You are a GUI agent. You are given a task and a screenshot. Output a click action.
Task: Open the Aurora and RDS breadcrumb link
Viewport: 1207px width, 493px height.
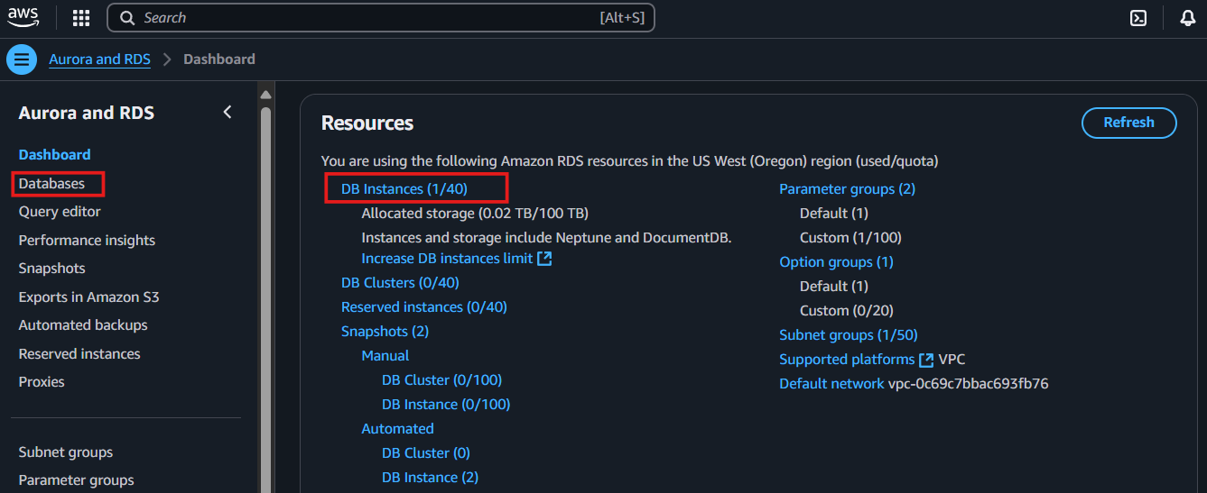click(x=99, y=59)
